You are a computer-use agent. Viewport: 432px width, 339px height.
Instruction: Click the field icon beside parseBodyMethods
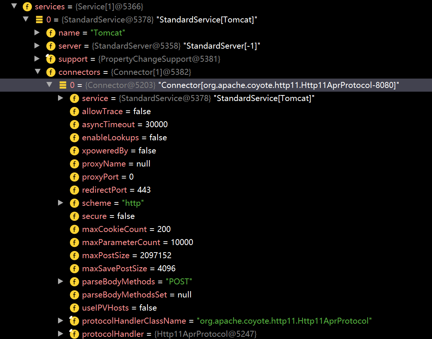(74, 281)
